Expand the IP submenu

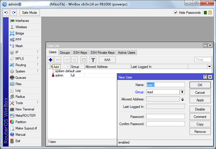pos(38,52)
